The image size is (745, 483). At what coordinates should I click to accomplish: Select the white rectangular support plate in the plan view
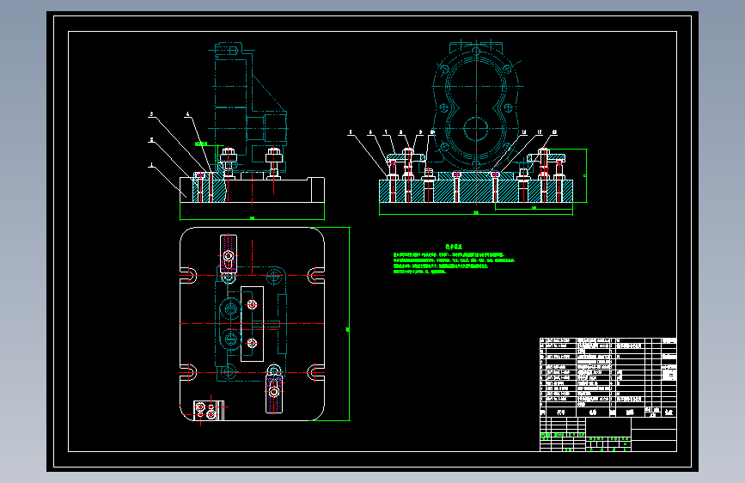click(x=253, y=324)
